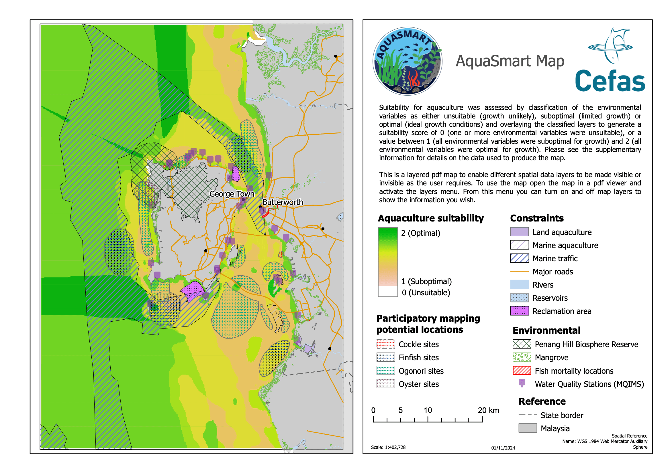This screenshot has height=473, width=670.
Task: Click the '1 (Suboptimal)' label
Action: pos(426,282)
